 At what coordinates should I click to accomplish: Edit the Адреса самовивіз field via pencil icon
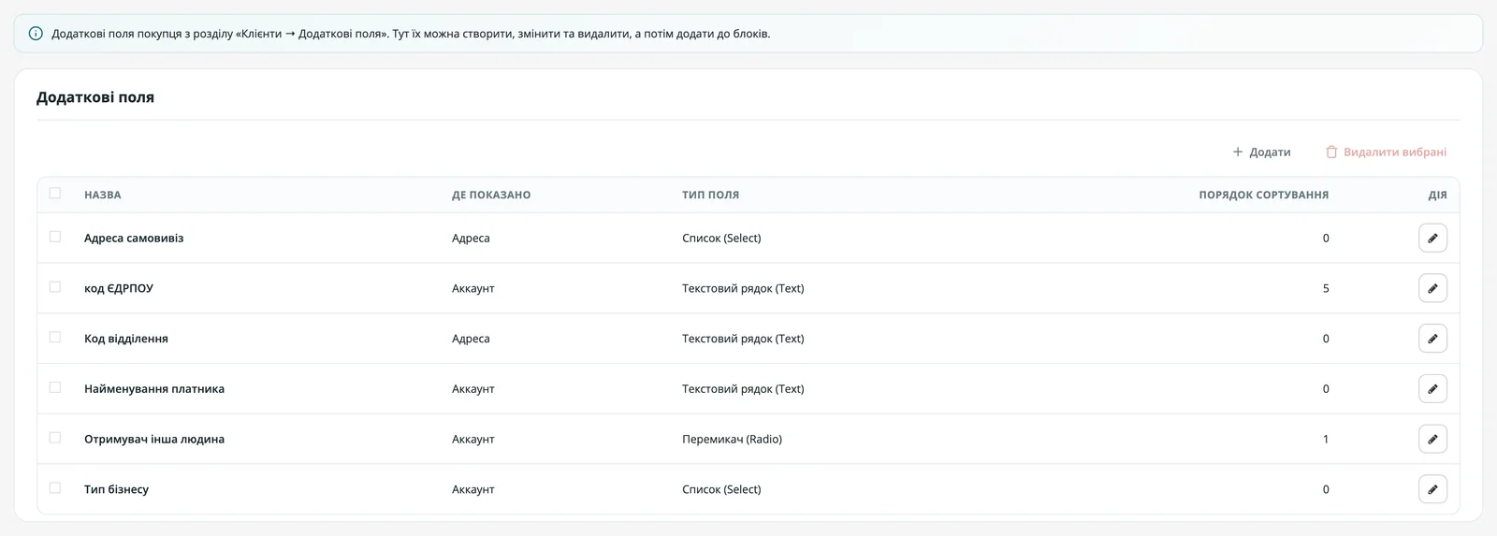[x=1432, y=238]
